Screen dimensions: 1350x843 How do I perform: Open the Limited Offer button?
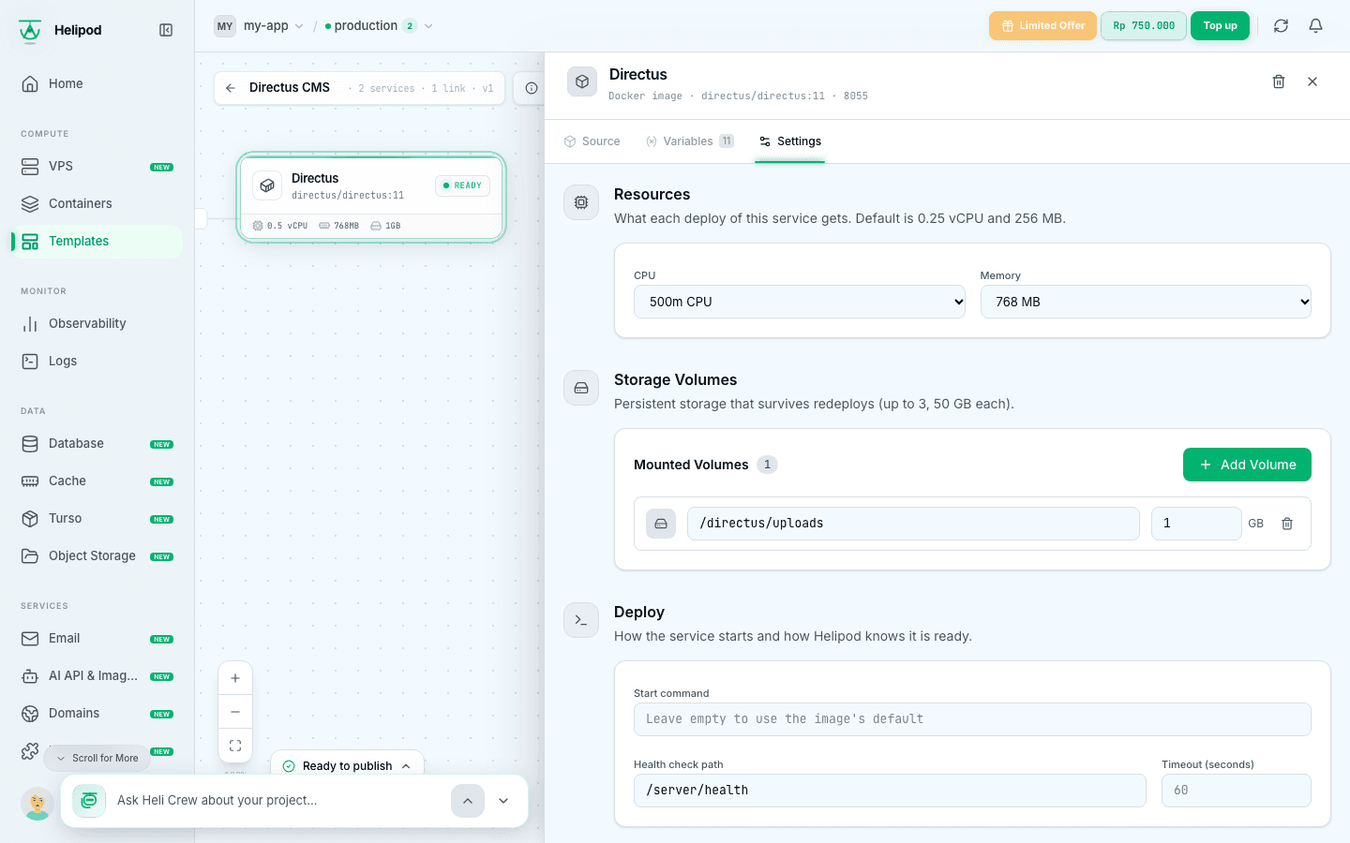(x=1042, y=26)
